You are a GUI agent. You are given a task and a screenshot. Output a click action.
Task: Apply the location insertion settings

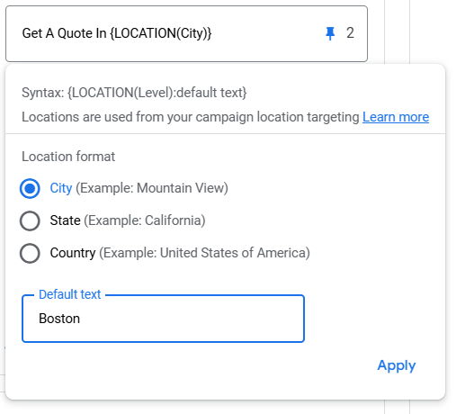pos(396,365)
